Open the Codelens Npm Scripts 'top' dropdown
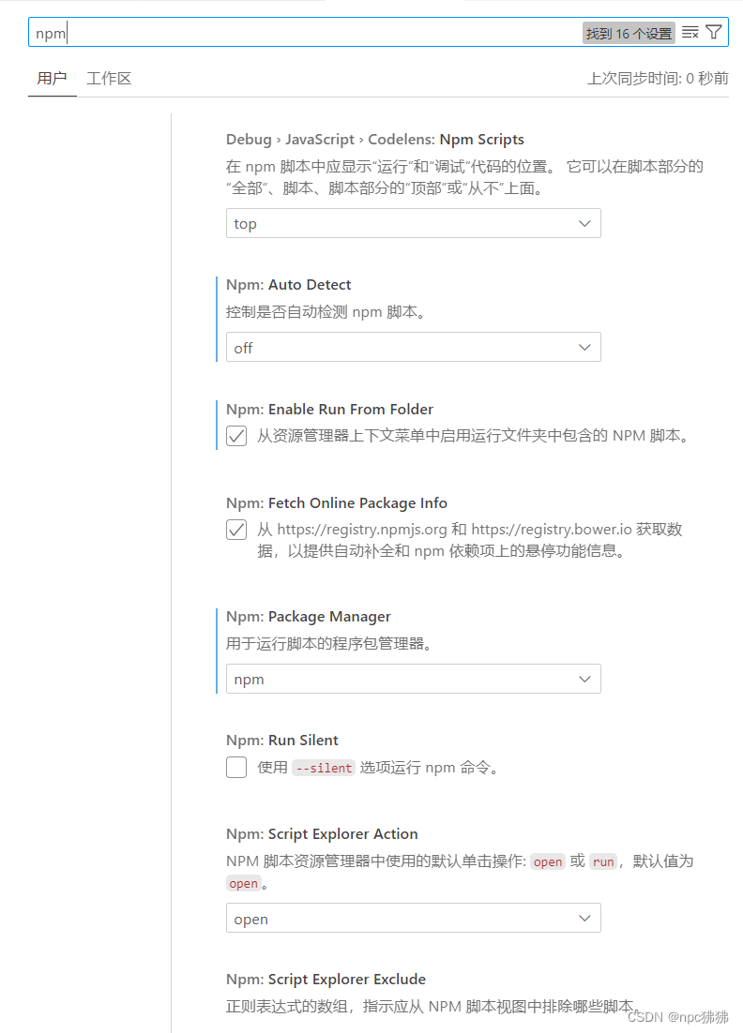 click(x=413, y=223)
